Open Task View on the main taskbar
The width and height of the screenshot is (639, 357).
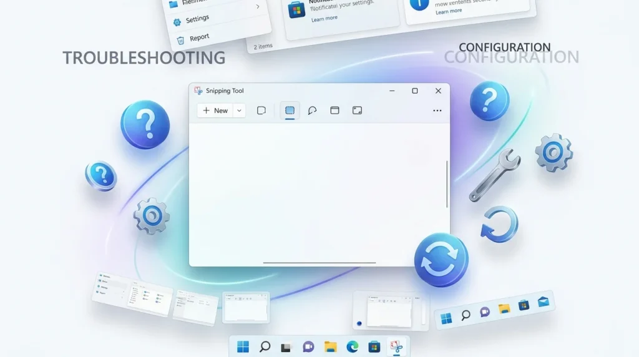286,347
